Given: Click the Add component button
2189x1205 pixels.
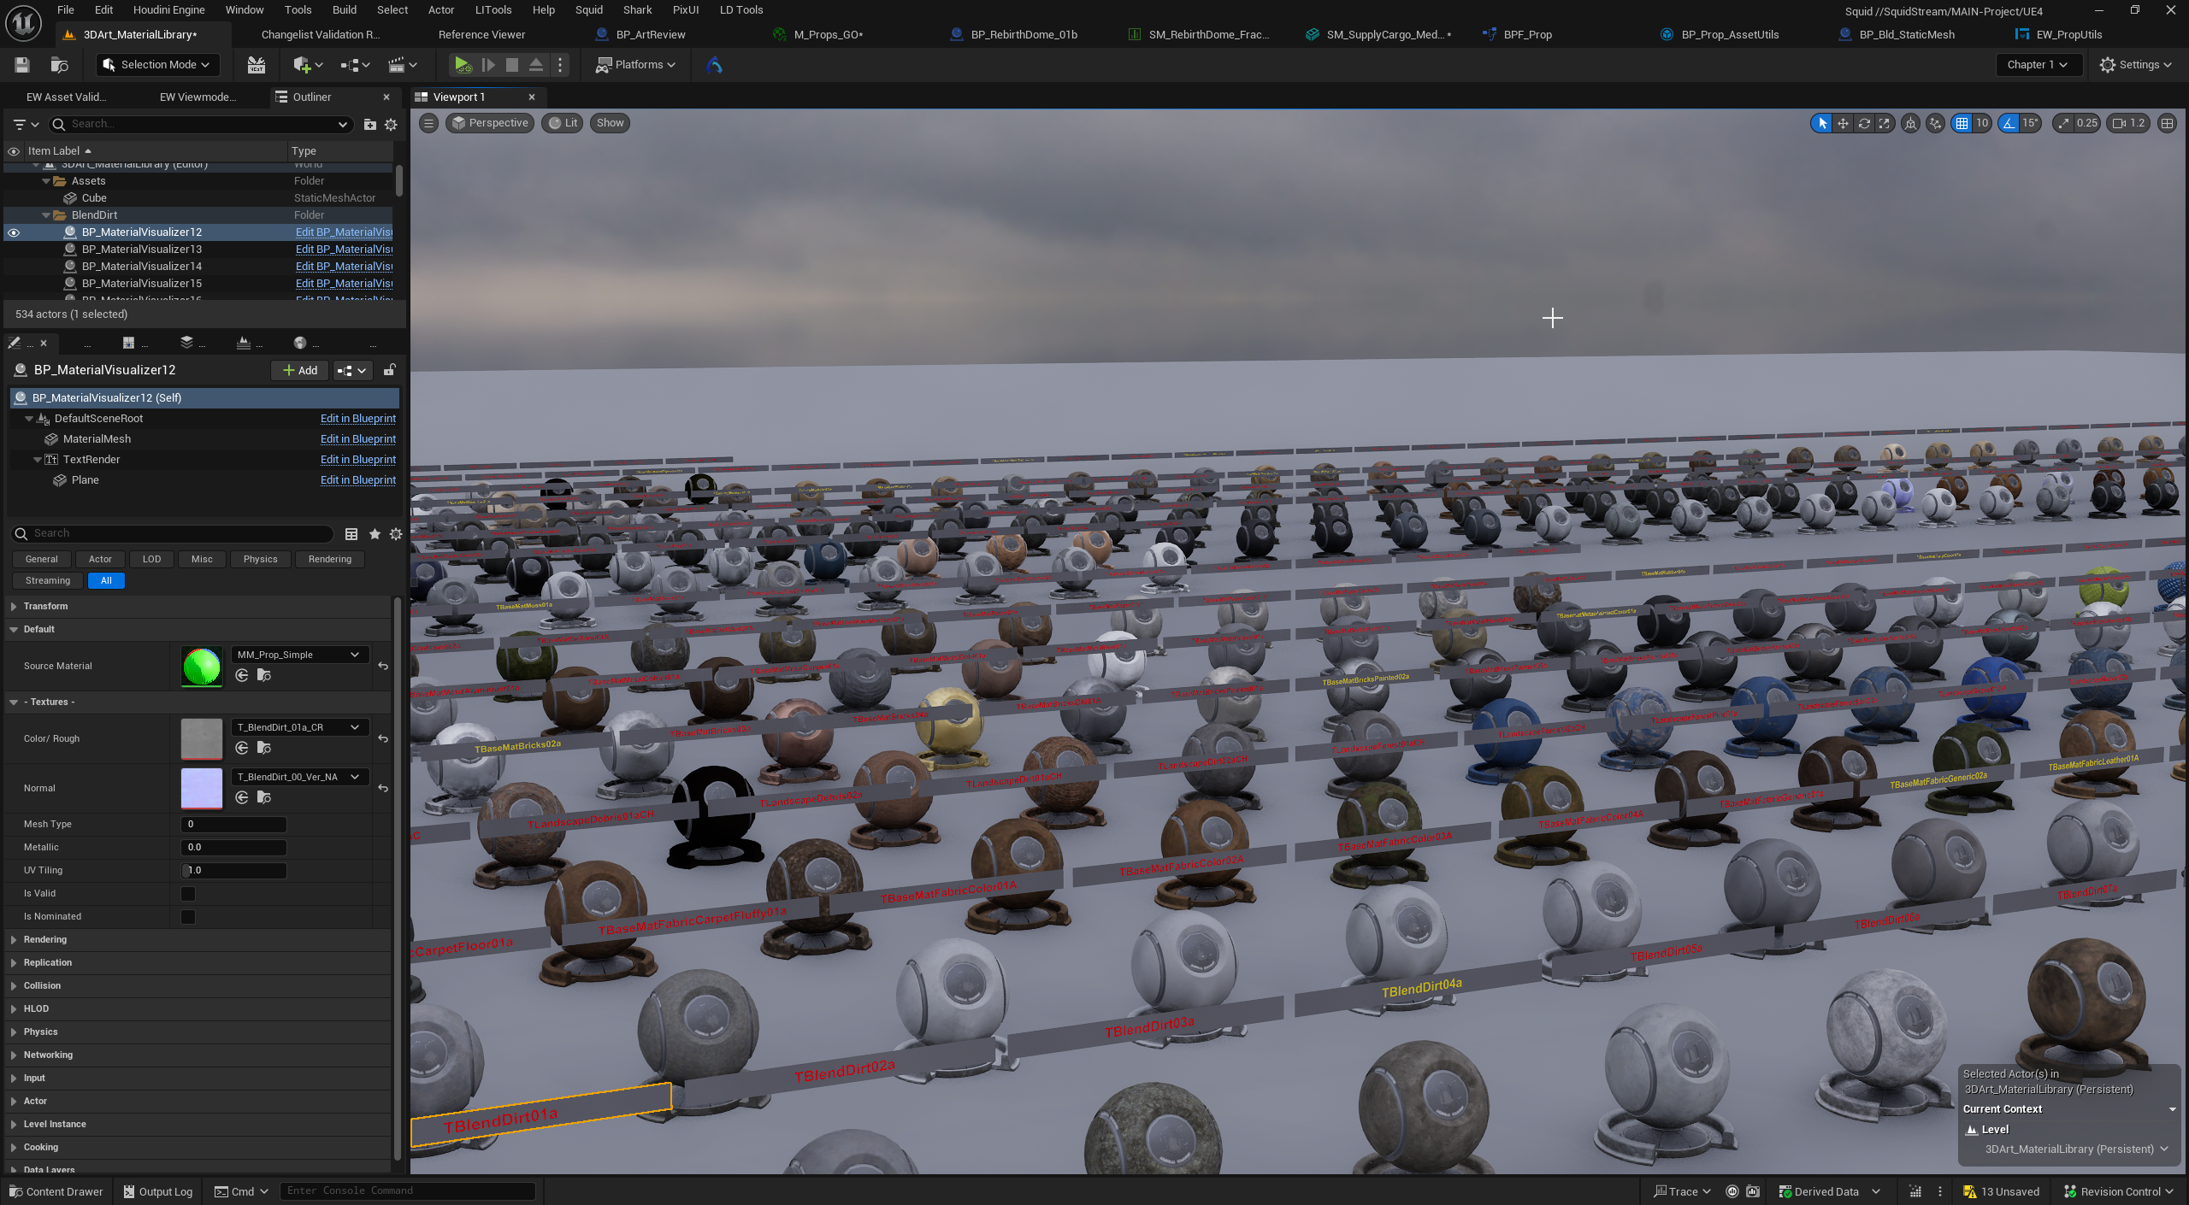Looking at the screenshot, I should [300, 370].
